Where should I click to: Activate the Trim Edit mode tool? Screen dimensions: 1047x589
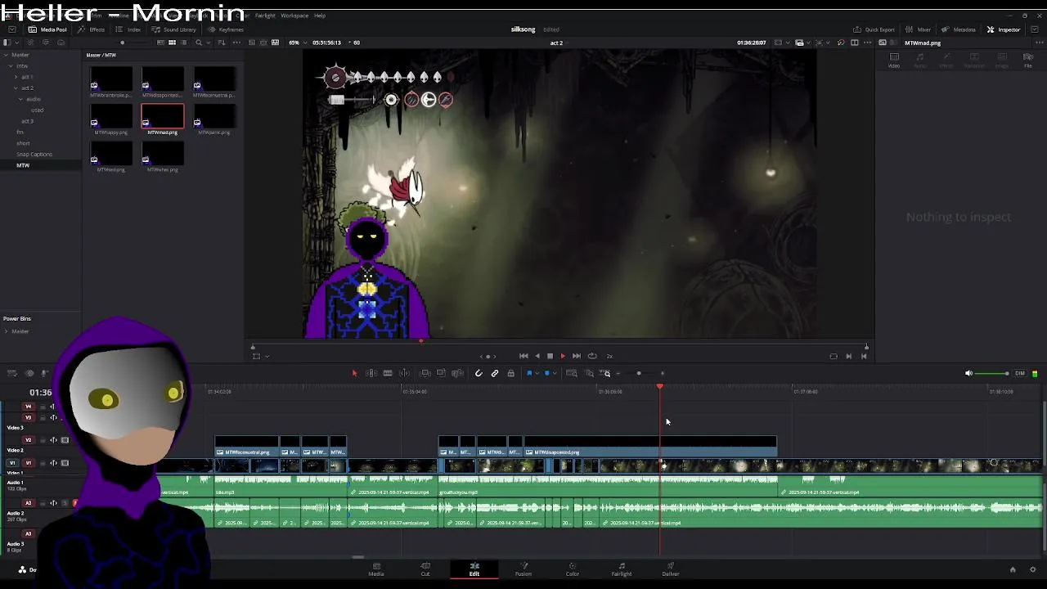point(371,373)
